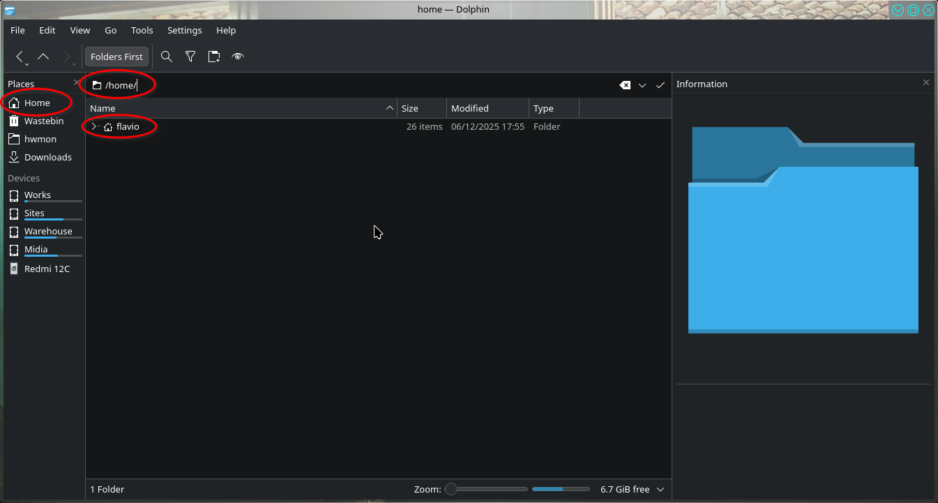Go back using the left arrow
Screen dimensions: 938x503
tap(20, 57)
